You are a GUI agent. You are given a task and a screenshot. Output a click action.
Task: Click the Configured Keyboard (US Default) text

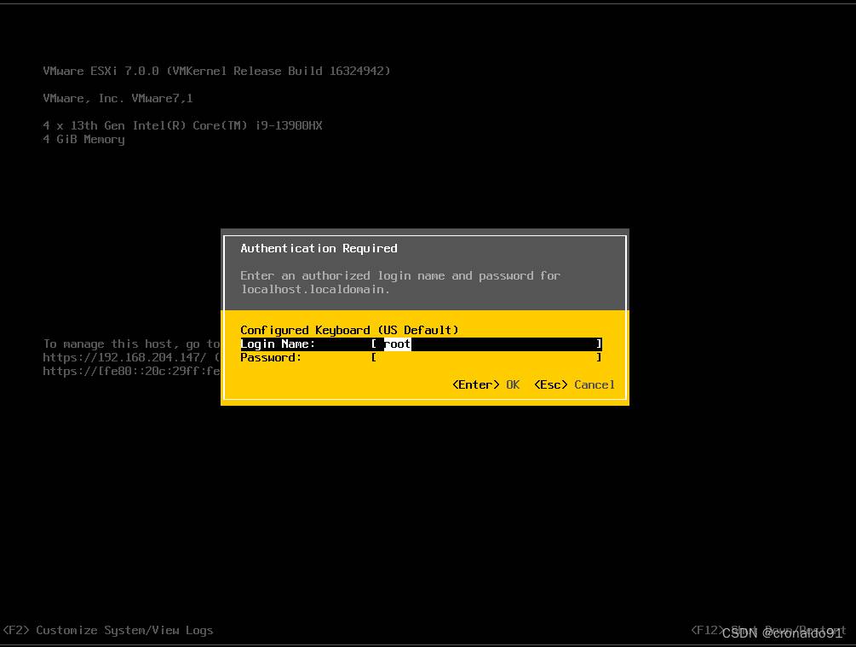click(x=349, y=330)
